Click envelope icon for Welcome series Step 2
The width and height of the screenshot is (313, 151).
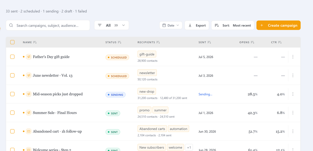point(29,150)
